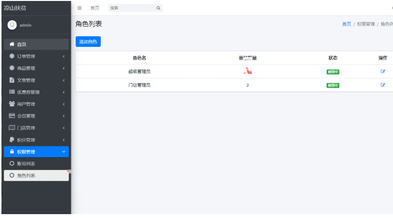Focus the 搜索 search input field

point(131,8)
